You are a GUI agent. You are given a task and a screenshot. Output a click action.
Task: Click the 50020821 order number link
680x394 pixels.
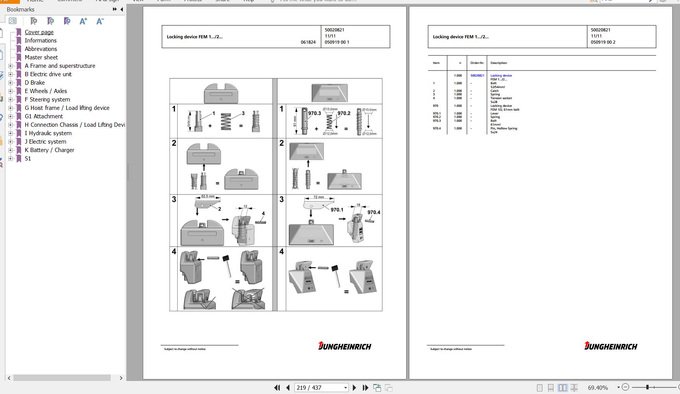tap(477, 75)
